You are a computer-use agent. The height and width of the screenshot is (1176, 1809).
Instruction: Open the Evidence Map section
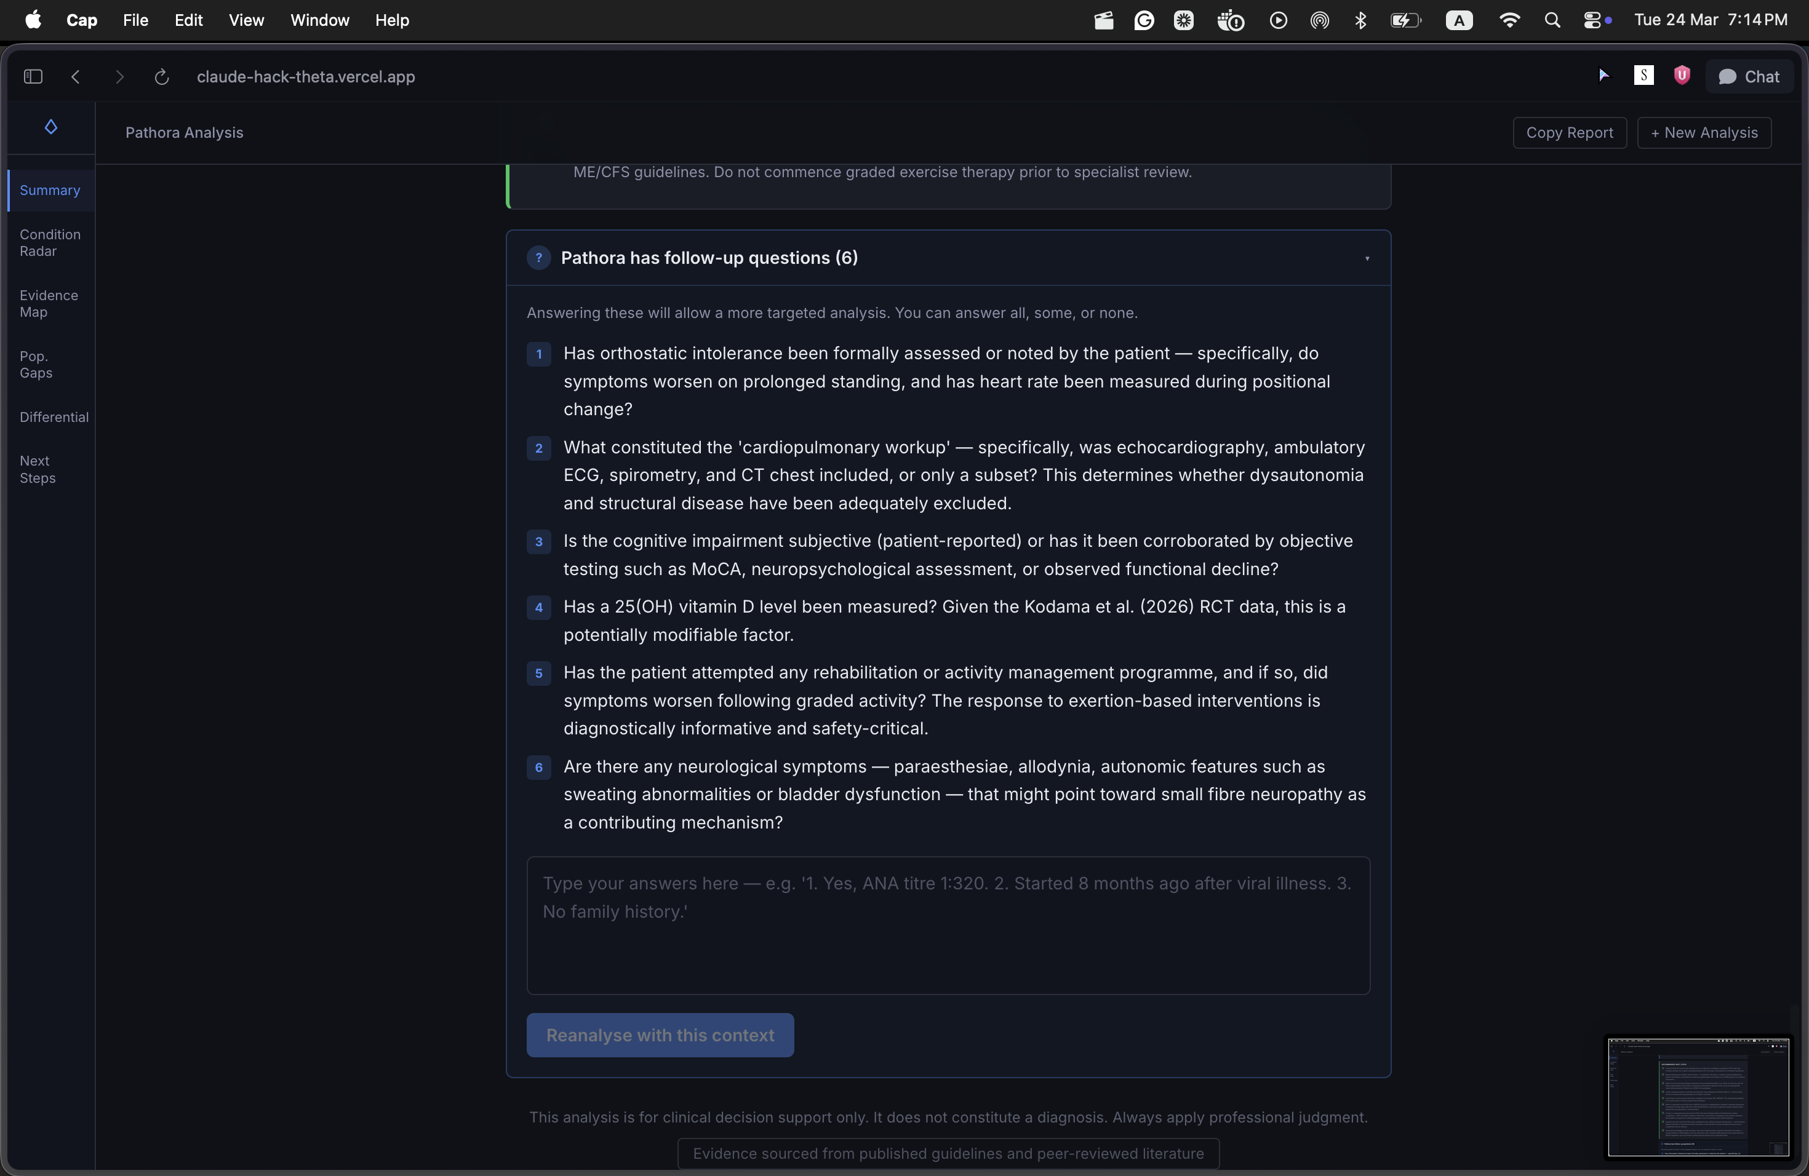click(49, 304)
